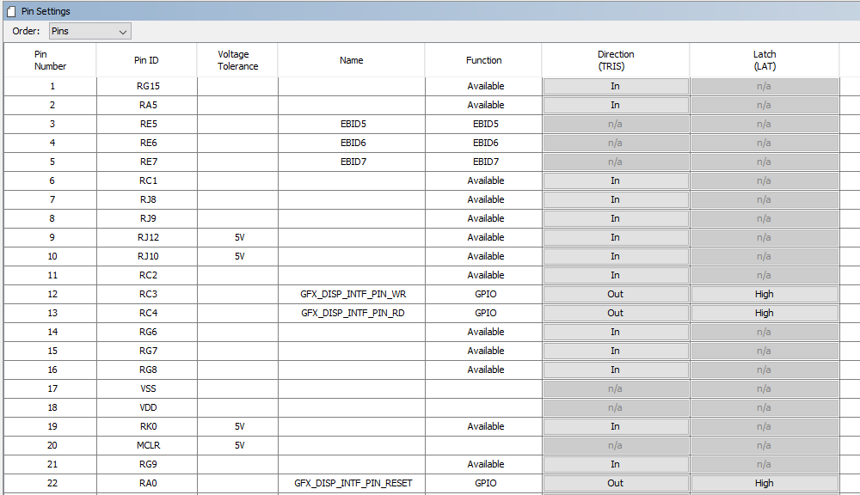Select the GFX_DISP_INTF_PIN_RESET name cell

pos(352,484)
